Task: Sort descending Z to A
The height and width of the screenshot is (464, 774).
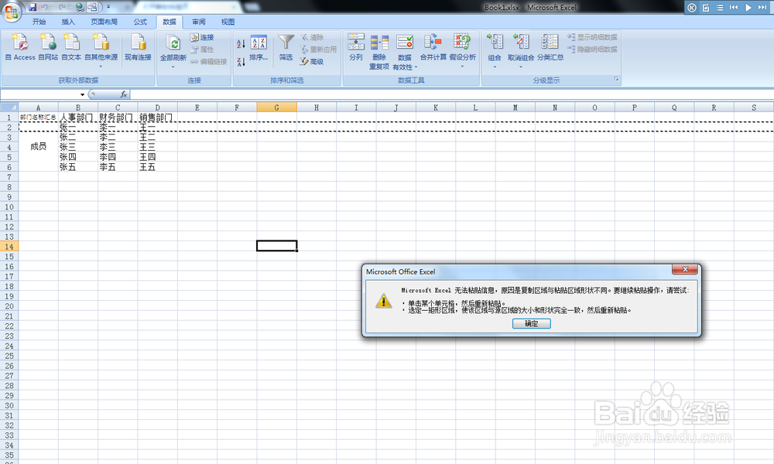Action: point(241,62)
